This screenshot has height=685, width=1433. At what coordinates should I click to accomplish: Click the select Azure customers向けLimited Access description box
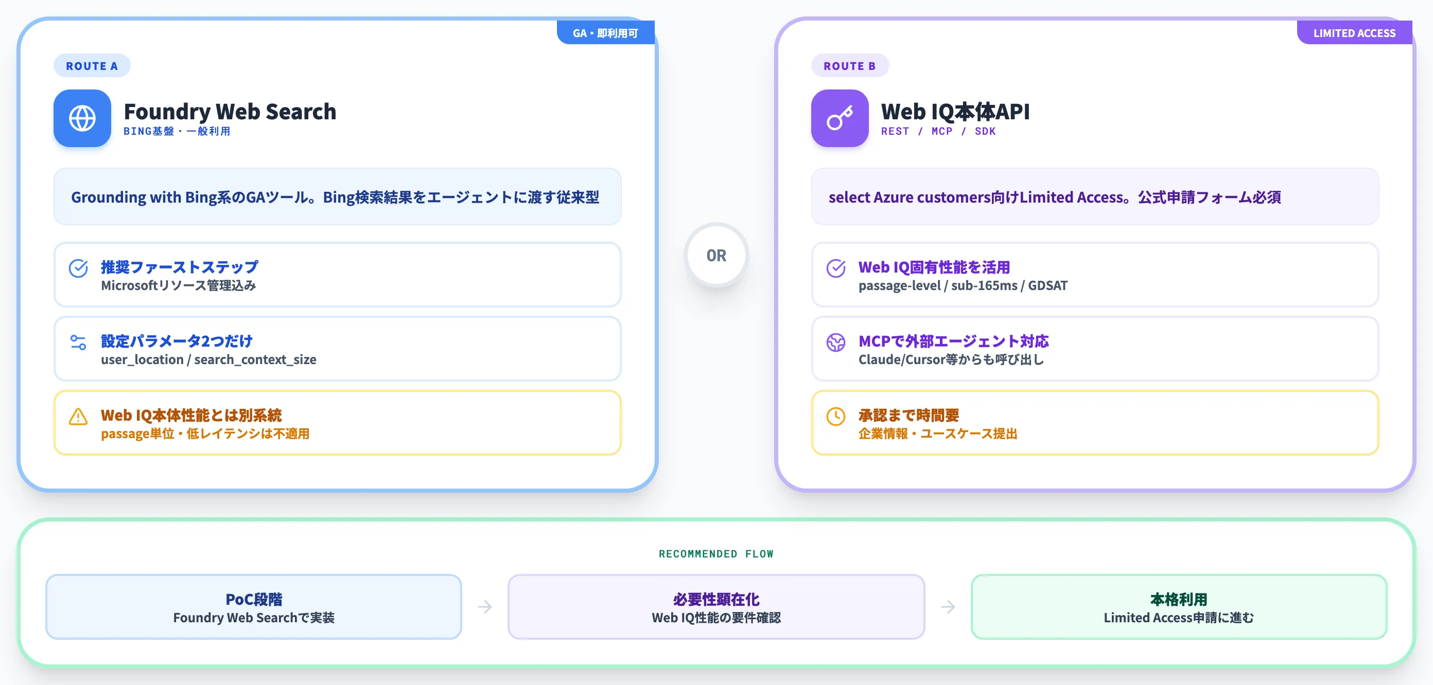1095,197
